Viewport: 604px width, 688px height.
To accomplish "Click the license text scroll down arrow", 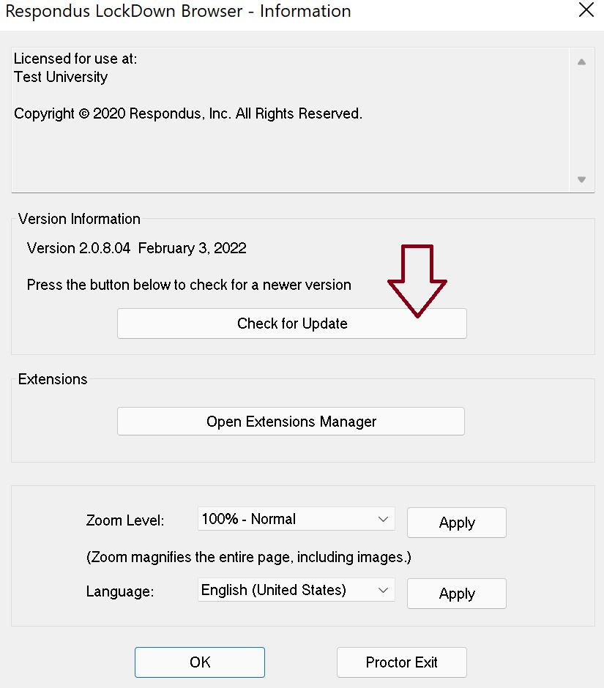I will click(x=581, y=179).
